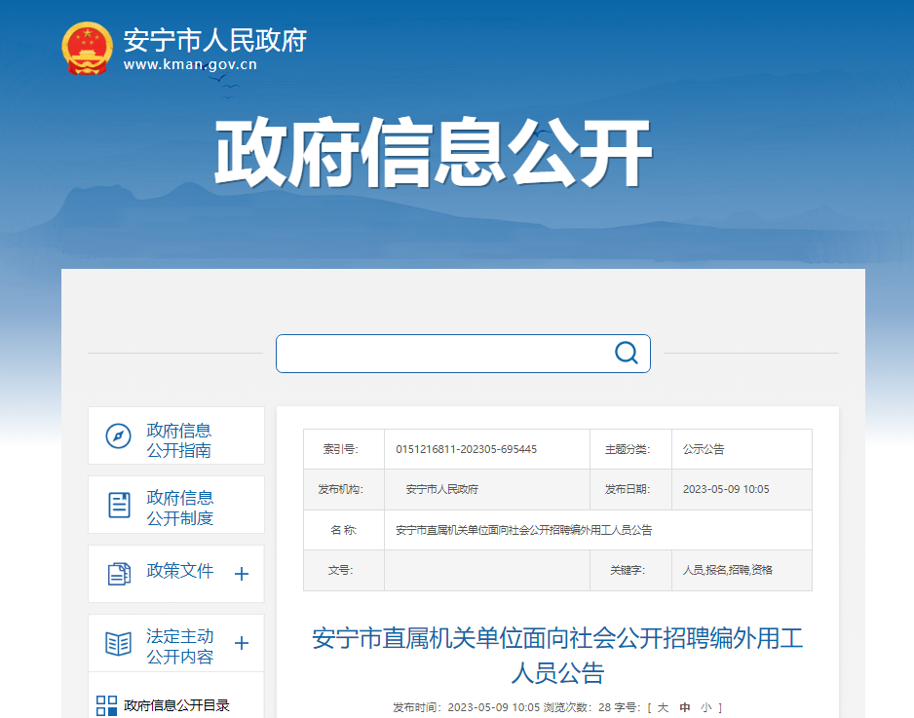Image resolution: width=914 pixels, height=718 pixels.
Task: Click the 浏览次数 28 view count
Action: tap(577, 707)
